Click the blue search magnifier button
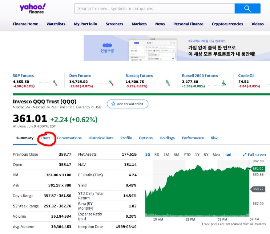Screen dimensions: 270x234 click(247, 8)
